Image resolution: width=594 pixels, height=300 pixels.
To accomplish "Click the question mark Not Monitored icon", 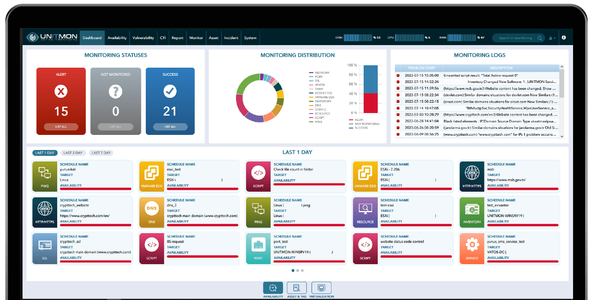I will [x=116, y=92].
